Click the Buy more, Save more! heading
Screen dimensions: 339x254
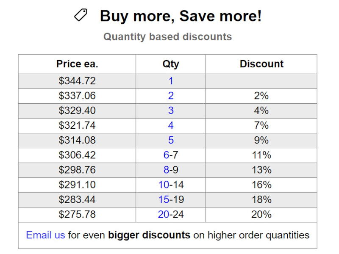(x=181, y=17)
